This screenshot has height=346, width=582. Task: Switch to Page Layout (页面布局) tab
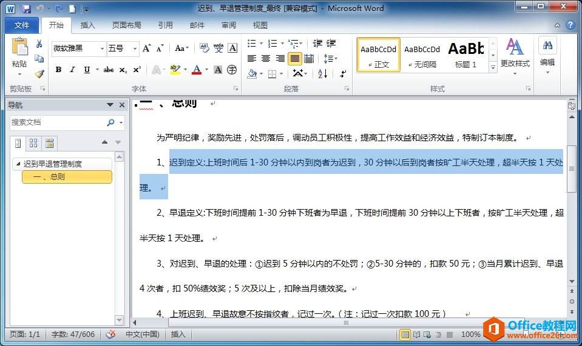coord(127,25)
